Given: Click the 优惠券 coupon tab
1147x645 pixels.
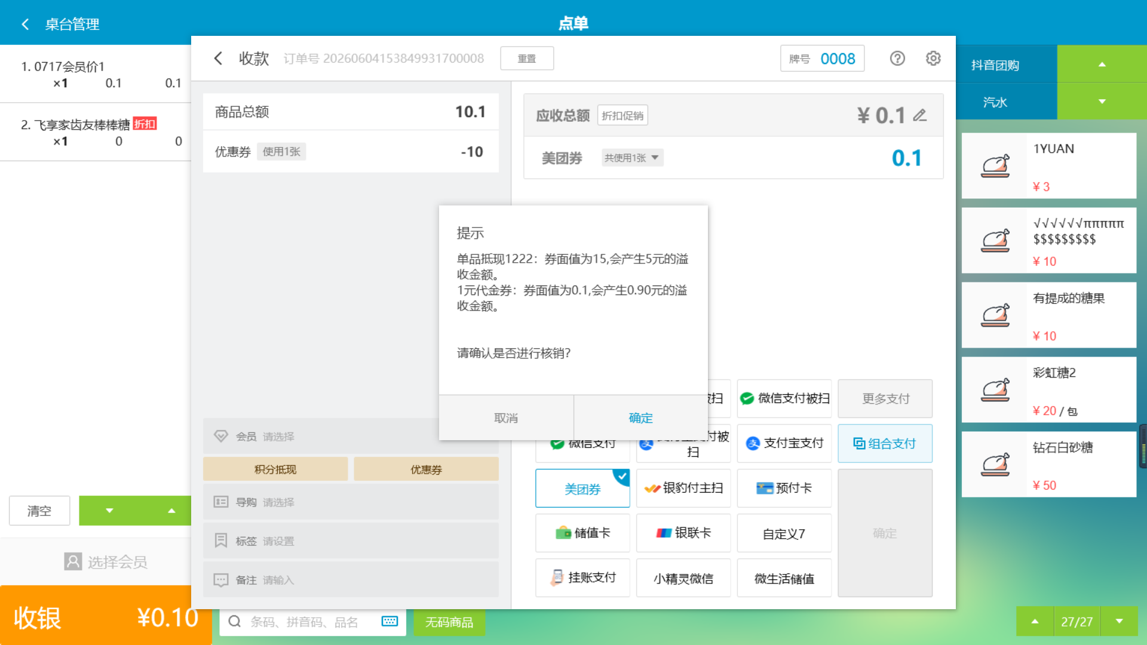Looking at the screenshot, I should [426, 469].
